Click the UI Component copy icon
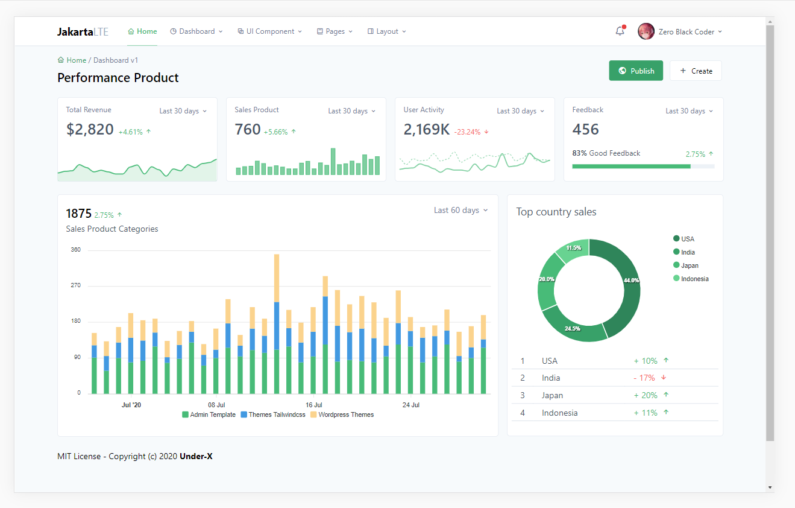795x508 pixels. click(241, 31)
